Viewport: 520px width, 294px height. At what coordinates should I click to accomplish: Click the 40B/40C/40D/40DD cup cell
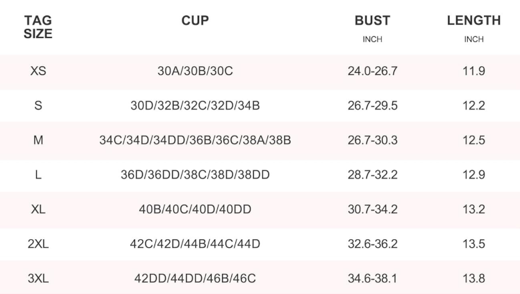coord(195,210)
